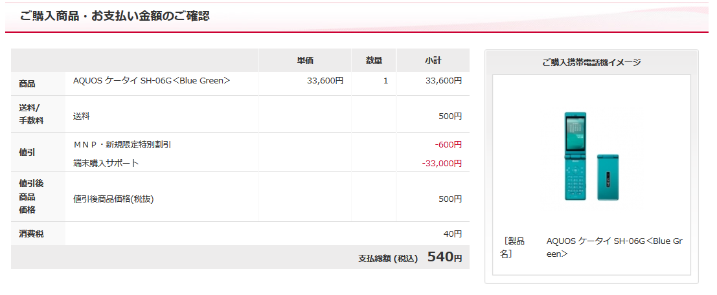Click the 単価 column header

[305, 61]
